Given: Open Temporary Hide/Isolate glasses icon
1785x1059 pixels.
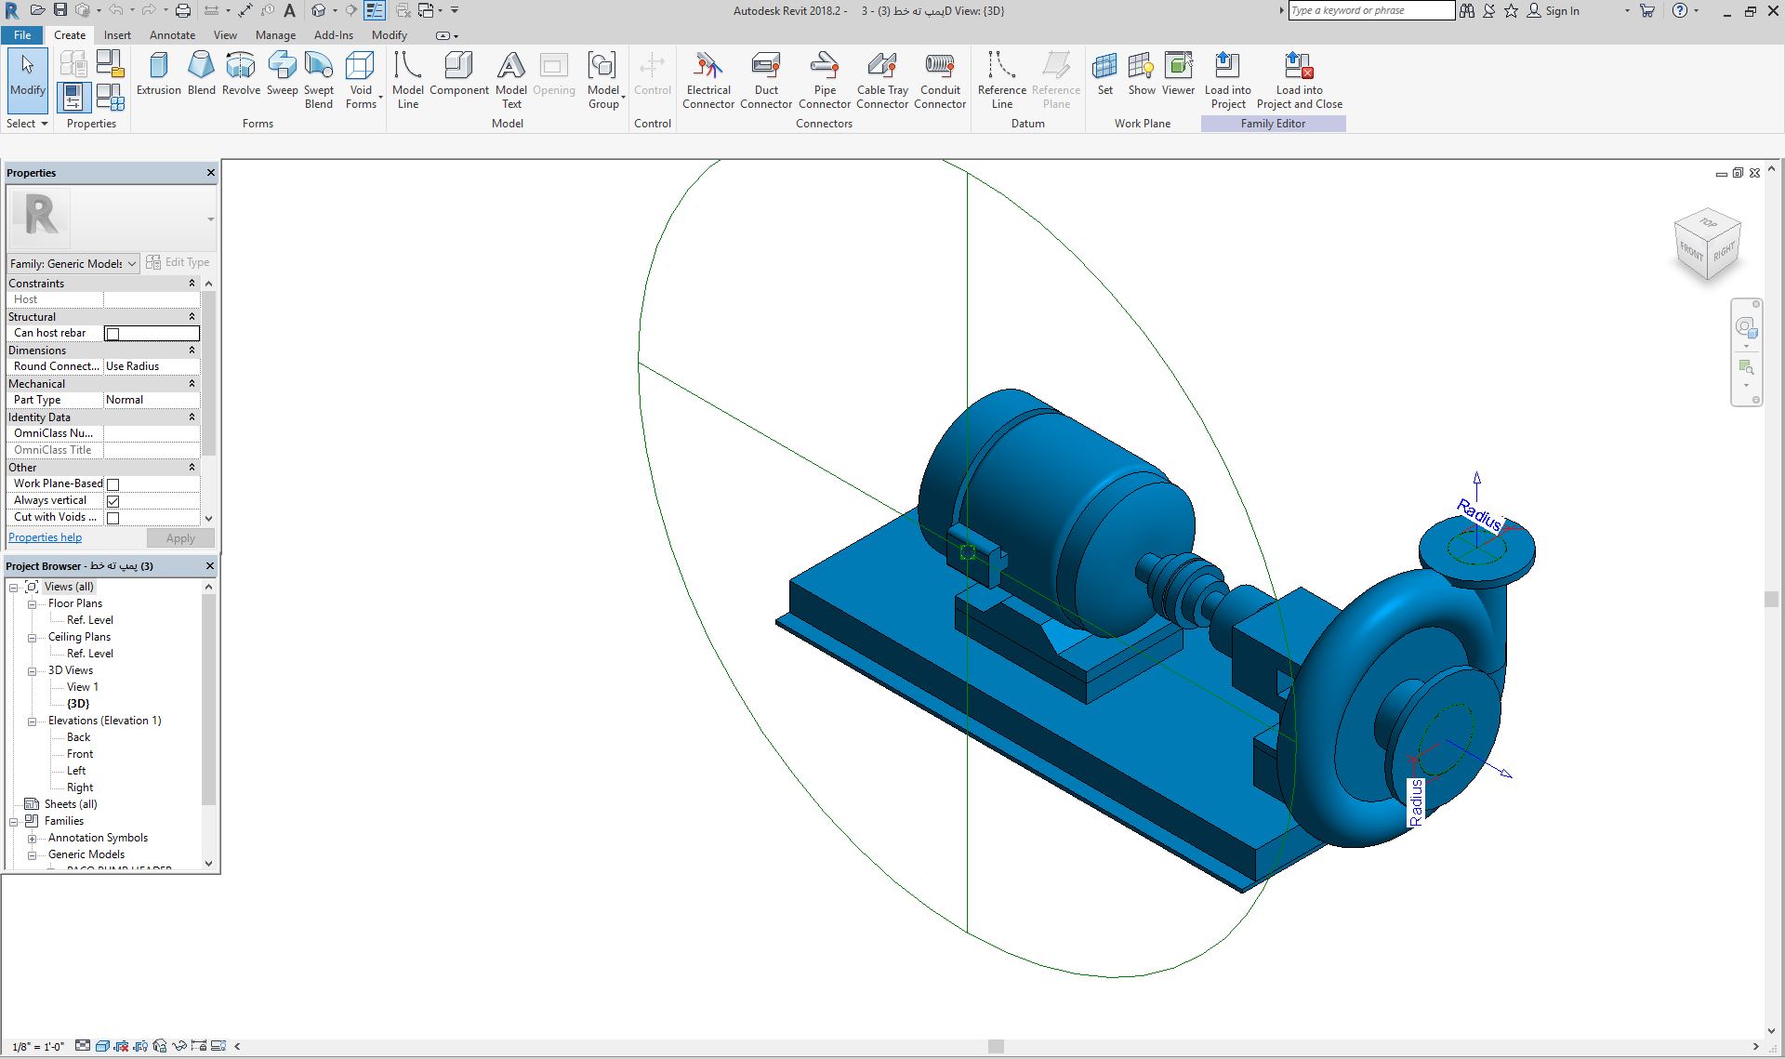Looking at the screenshot, I should pyautogui.click(x=179, y=1046).
